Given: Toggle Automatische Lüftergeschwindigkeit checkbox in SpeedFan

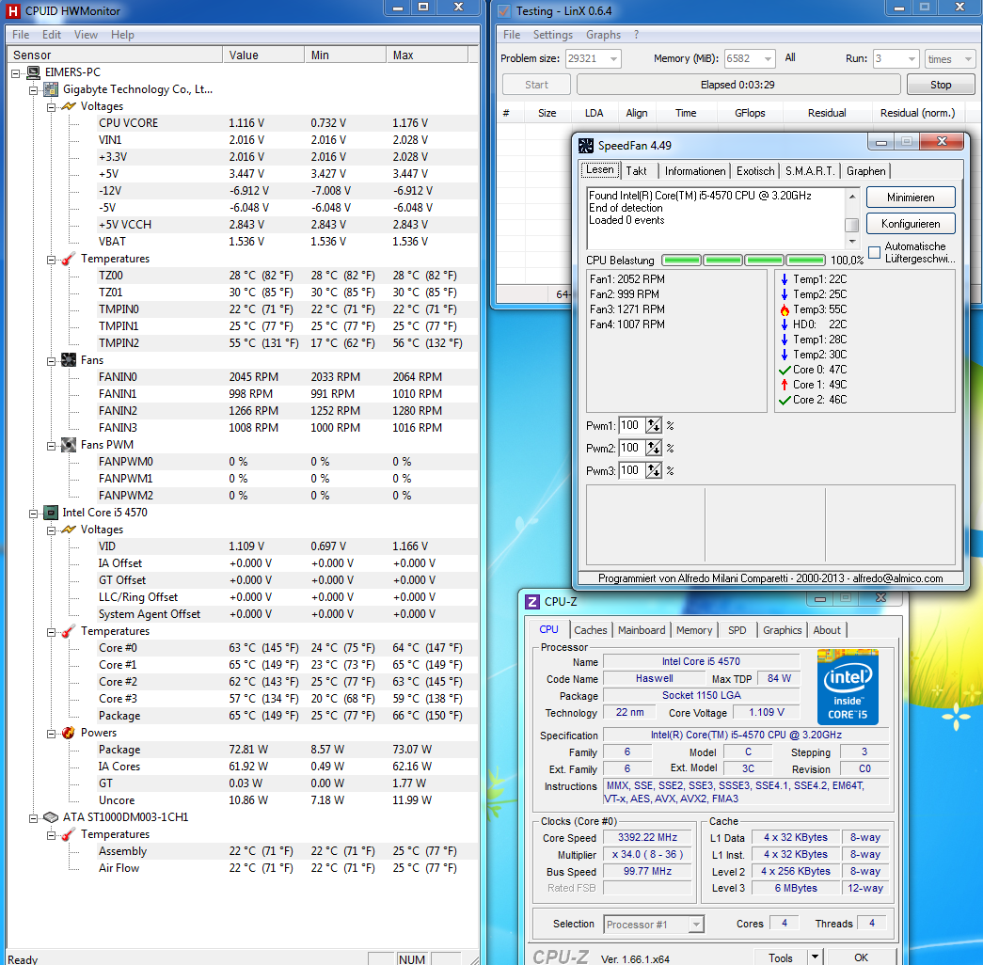Looking at the screenshot, I should (x=874, y=252).
